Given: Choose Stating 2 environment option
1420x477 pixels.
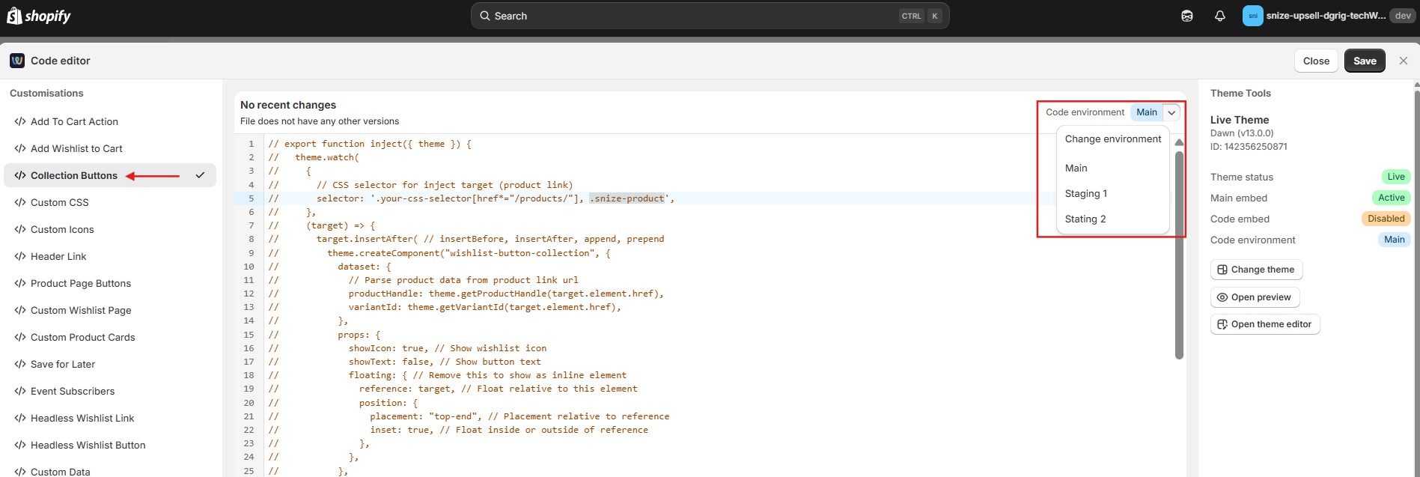Looking at the screenshot, I should tap(1085, 219).
